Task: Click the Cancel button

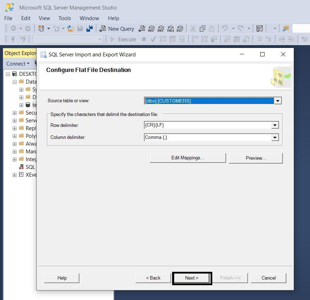Action: click(x=268, y=278)
